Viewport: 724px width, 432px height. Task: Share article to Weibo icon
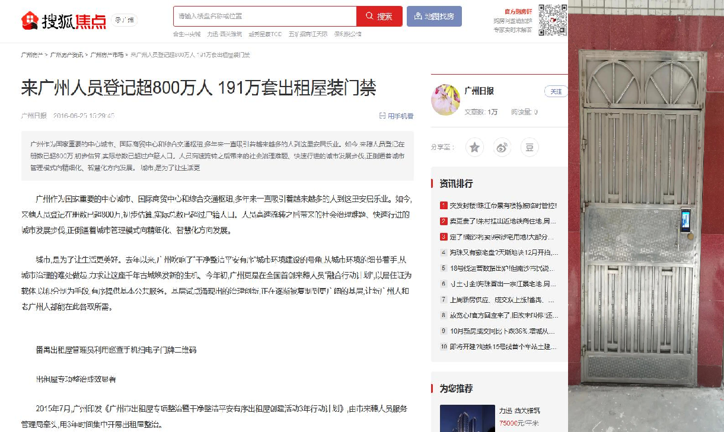point(502,148)
